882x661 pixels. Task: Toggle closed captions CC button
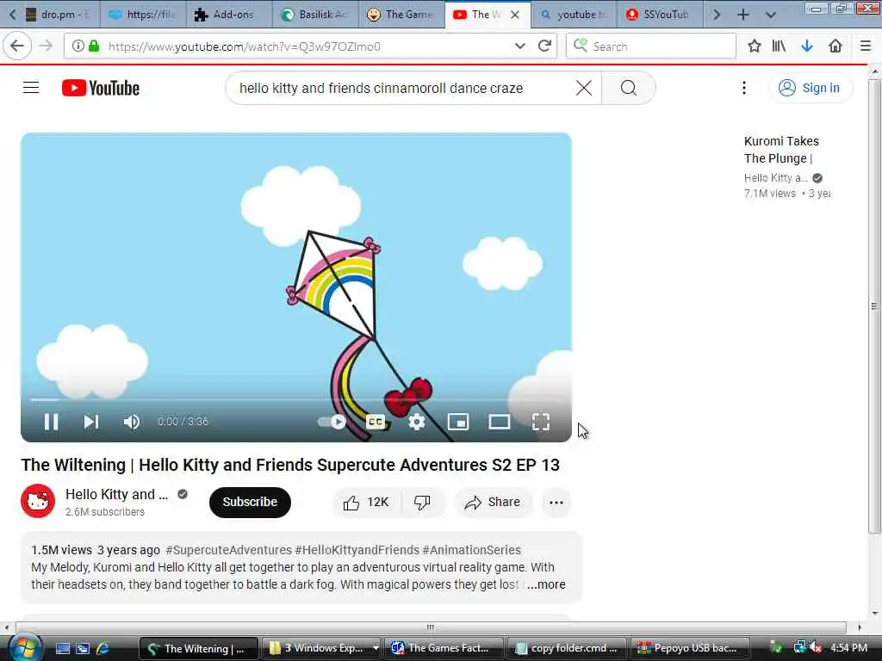pyautogui.click(x=376, y=422)
